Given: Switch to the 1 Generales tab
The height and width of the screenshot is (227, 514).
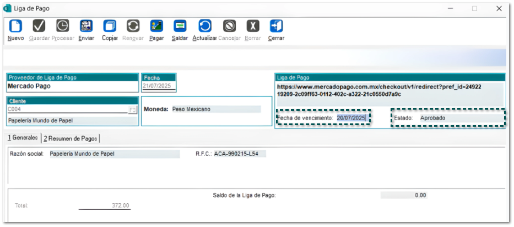Looking at the screenshot, I should click(x=23, y=138).
